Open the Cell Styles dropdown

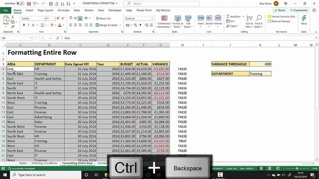click(x=188, y=22)
